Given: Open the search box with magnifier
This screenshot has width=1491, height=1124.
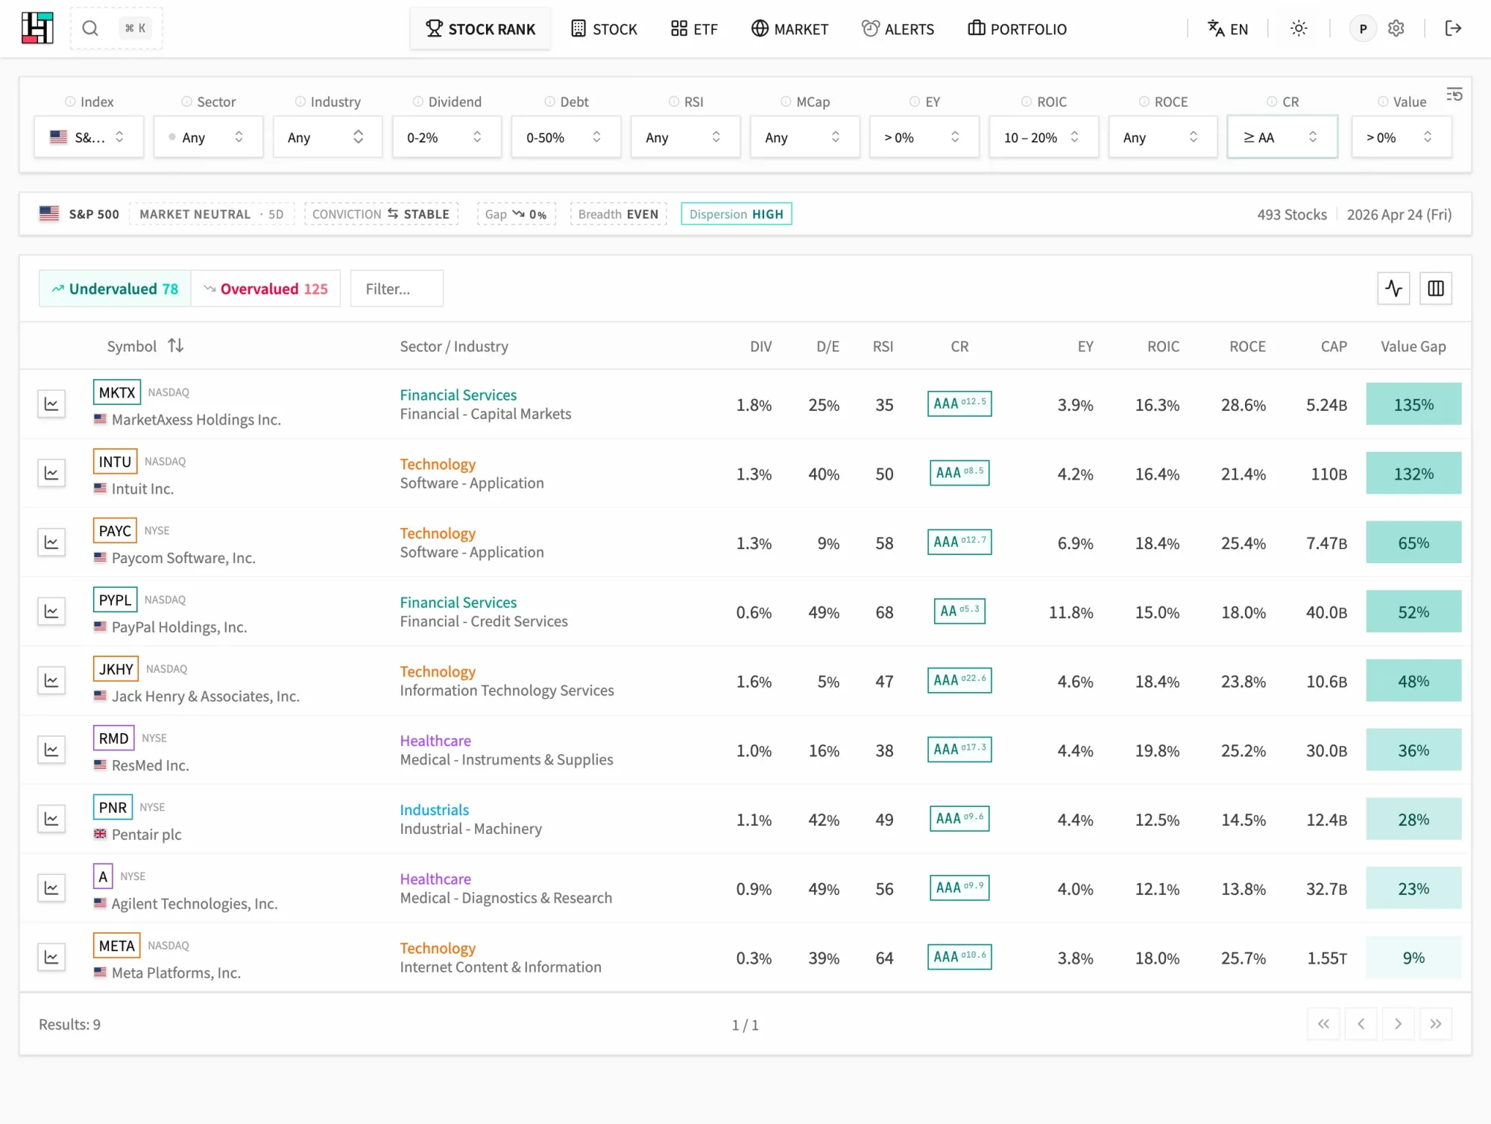Looking at the screenshot, I should pyautogui.click(x=116, y=28).
